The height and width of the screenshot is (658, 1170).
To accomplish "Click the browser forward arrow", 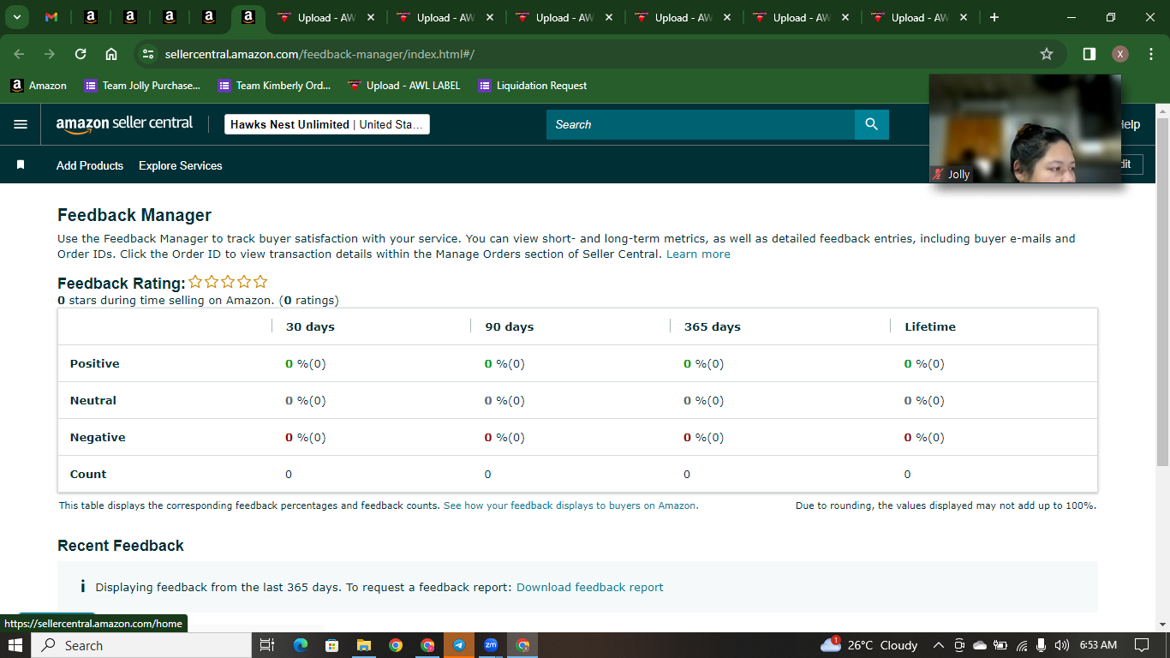I will pos(50,54).
